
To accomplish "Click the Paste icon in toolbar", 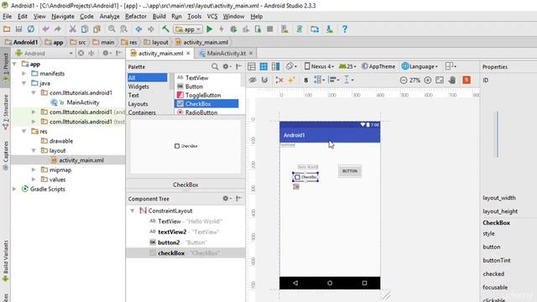I will tap(97, 29).
